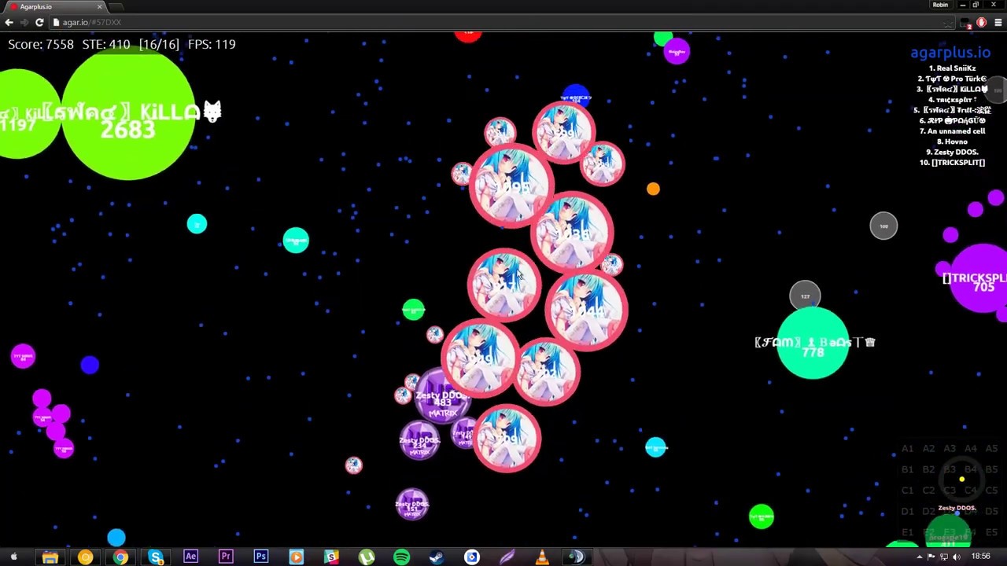This screenshot has height=566, width=1007.
Task: Click the system clock showing 18:56
Action: pyautogui.click(x=980, y=557)
